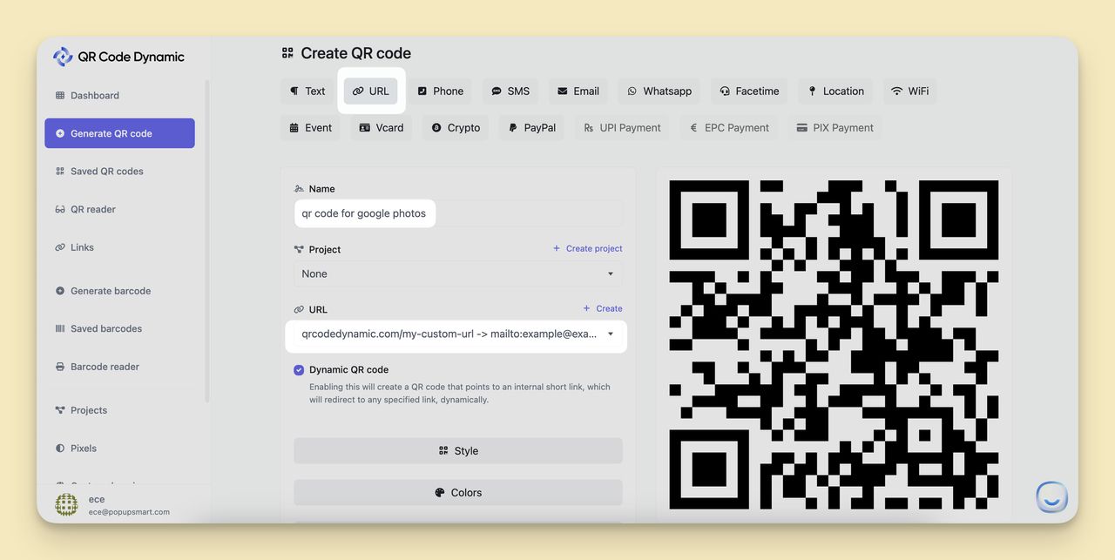Screen dimensions: 1115x560
Task: Click the QR reader glasses icon
Action: (60, 210)
